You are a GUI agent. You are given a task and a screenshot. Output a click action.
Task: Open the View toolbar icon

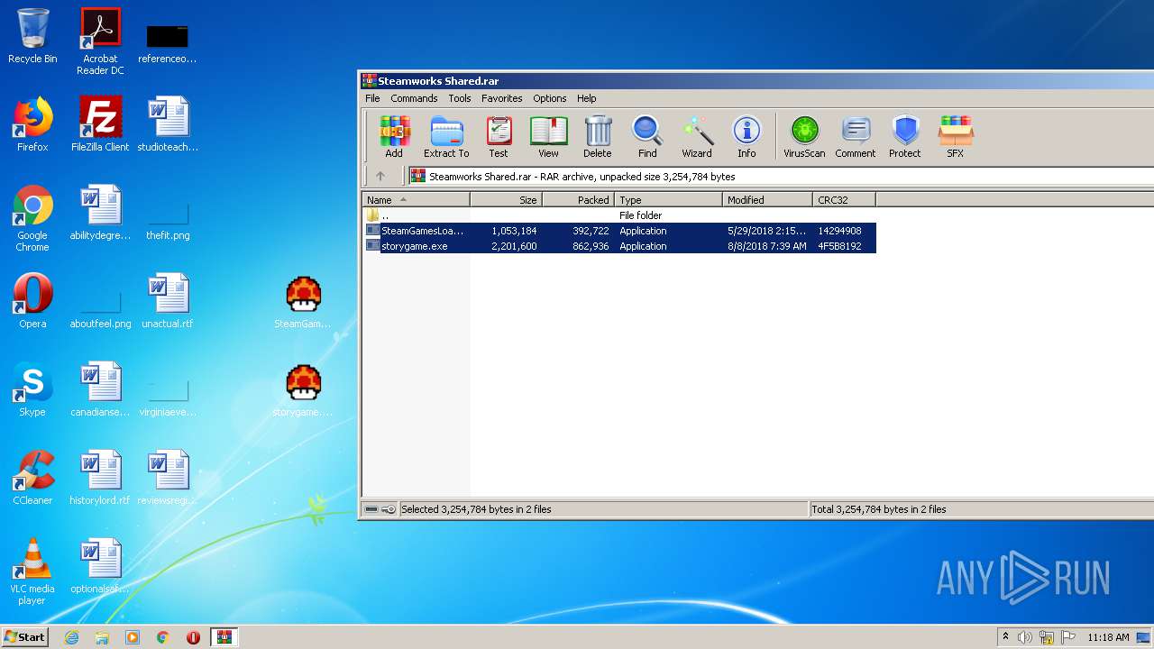[x=548, y=137]
